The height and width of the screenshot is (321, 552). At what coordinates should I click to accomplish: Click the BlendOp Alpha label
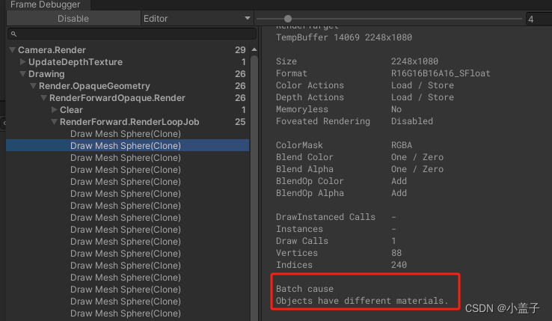pos(310,193)
